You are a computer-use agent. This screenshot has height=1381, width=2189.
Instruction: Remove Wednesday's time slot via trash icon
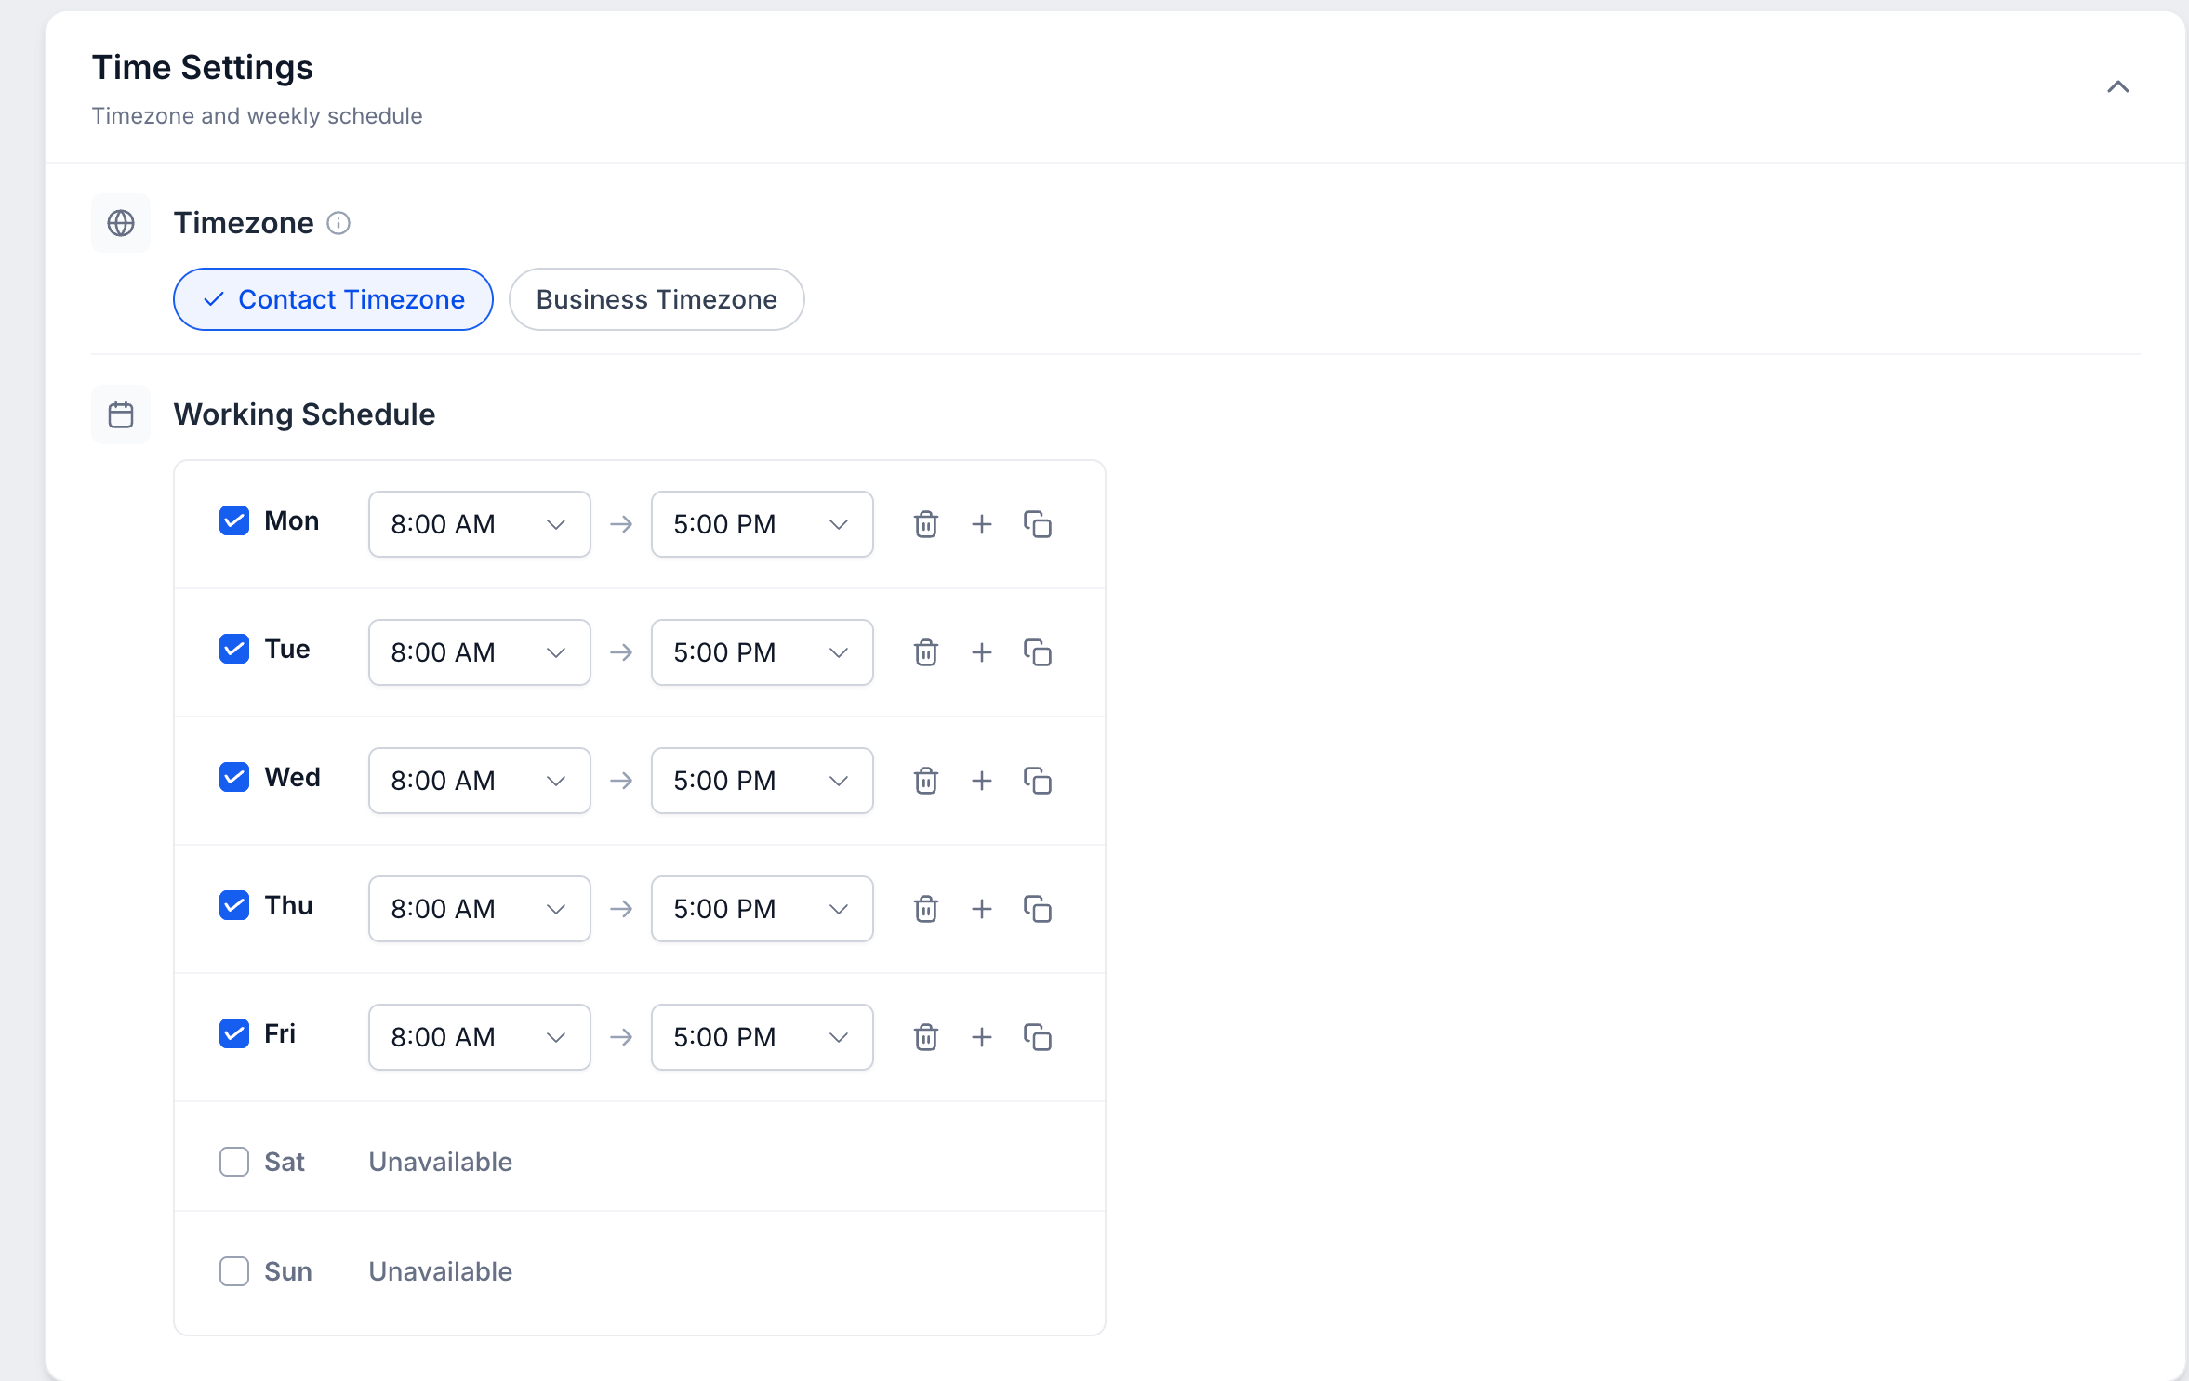925,781
